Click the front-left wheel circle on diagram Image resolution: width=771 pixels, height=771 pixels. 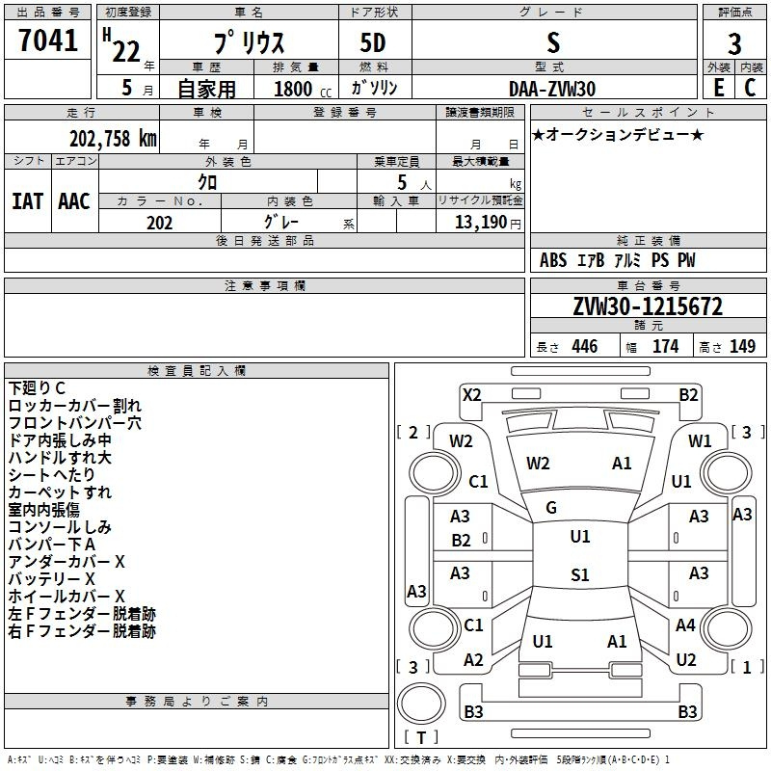pos(434,473)
